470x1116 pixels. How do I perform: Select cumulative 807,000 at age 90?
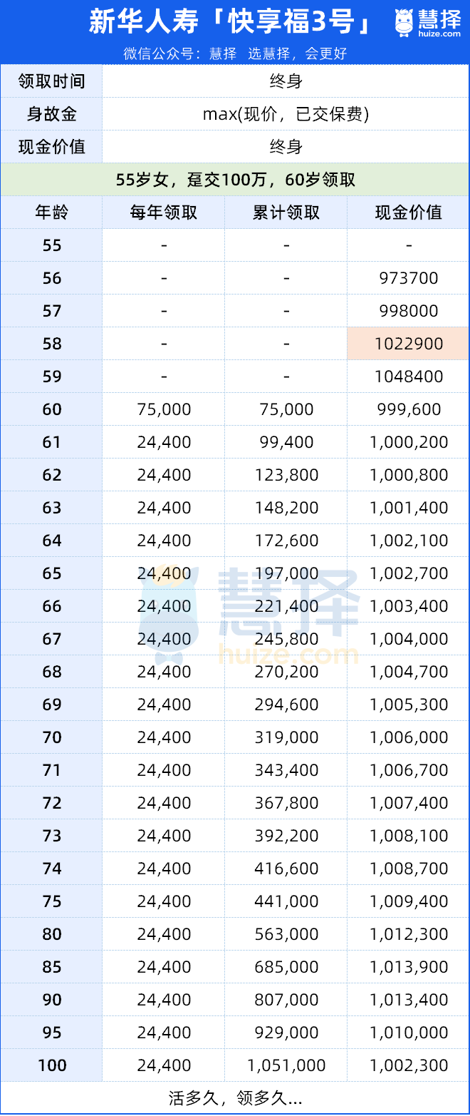(x=286, y=1000)
